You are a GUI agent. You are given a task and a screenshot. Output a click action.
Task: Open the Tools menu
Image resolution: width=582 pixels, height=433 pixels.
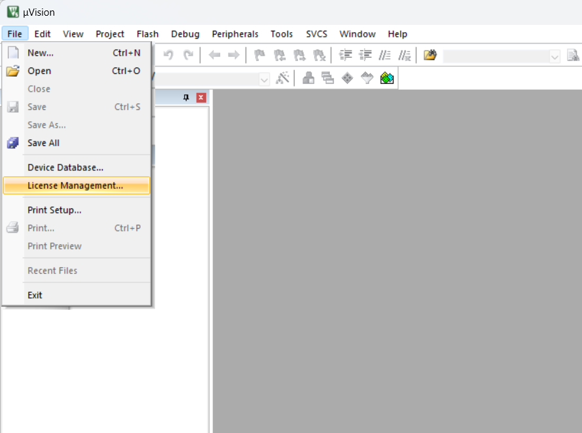click(282, 34)
